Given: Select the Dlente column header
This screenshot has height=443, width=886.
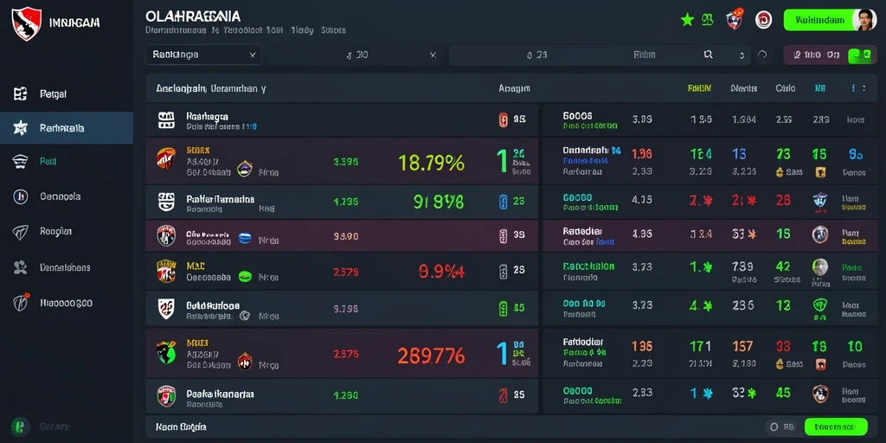Looking at the screenshot, I should coord(743,88).
